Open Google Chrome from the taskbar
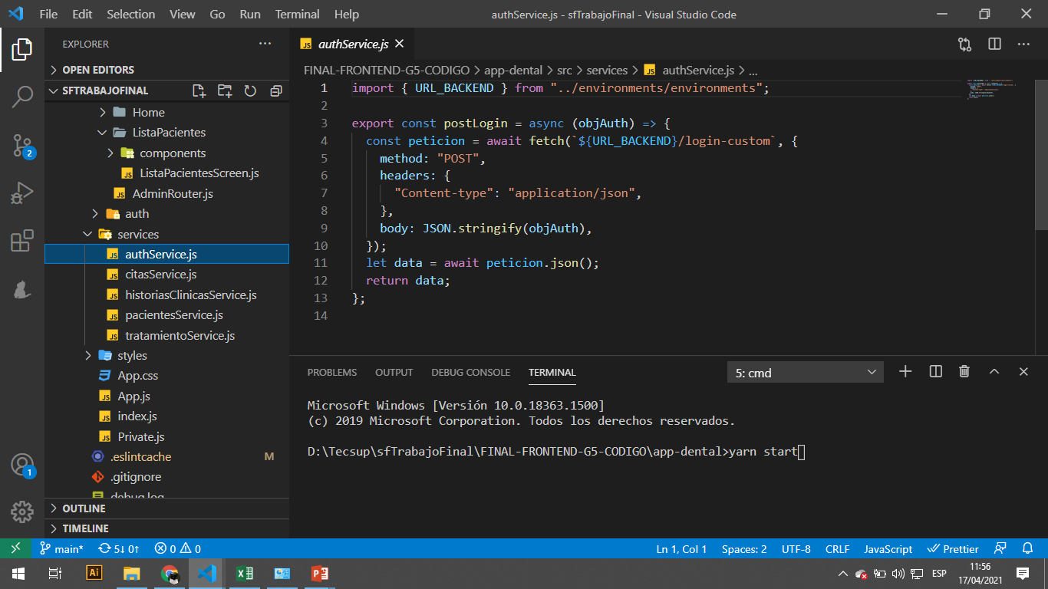1048x589 pixels. (x=169, y=573)
